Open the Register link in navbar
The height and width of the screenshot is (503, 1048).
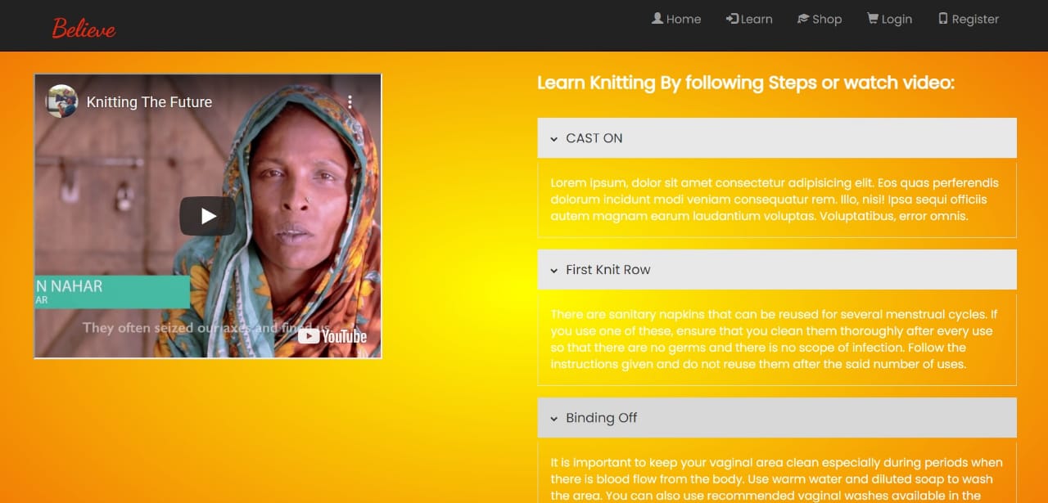point(969,19)
